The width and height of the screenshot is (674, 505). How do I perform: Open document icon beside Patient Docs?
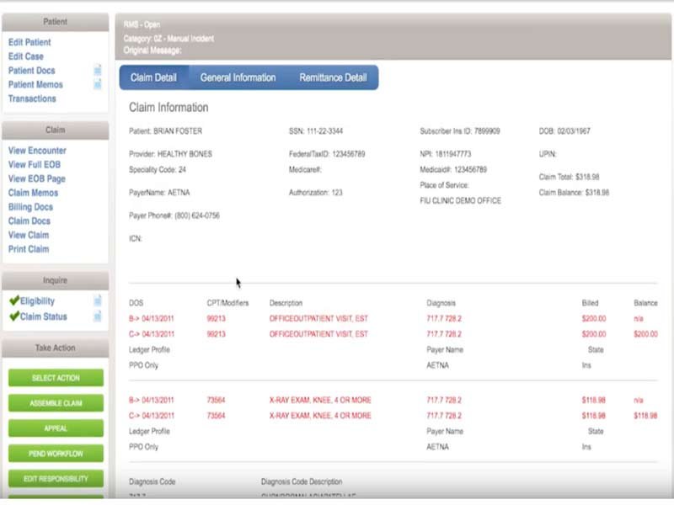[x=98, y=71]
